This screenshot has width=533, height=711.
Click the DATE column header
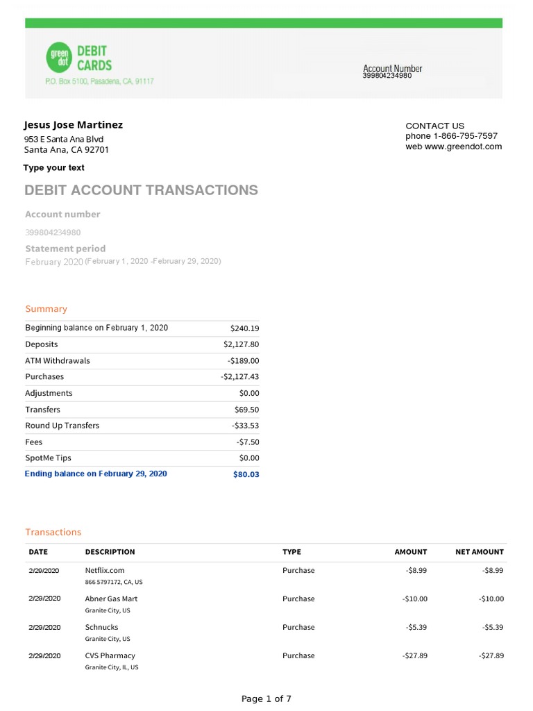click(x=38, y=552)
